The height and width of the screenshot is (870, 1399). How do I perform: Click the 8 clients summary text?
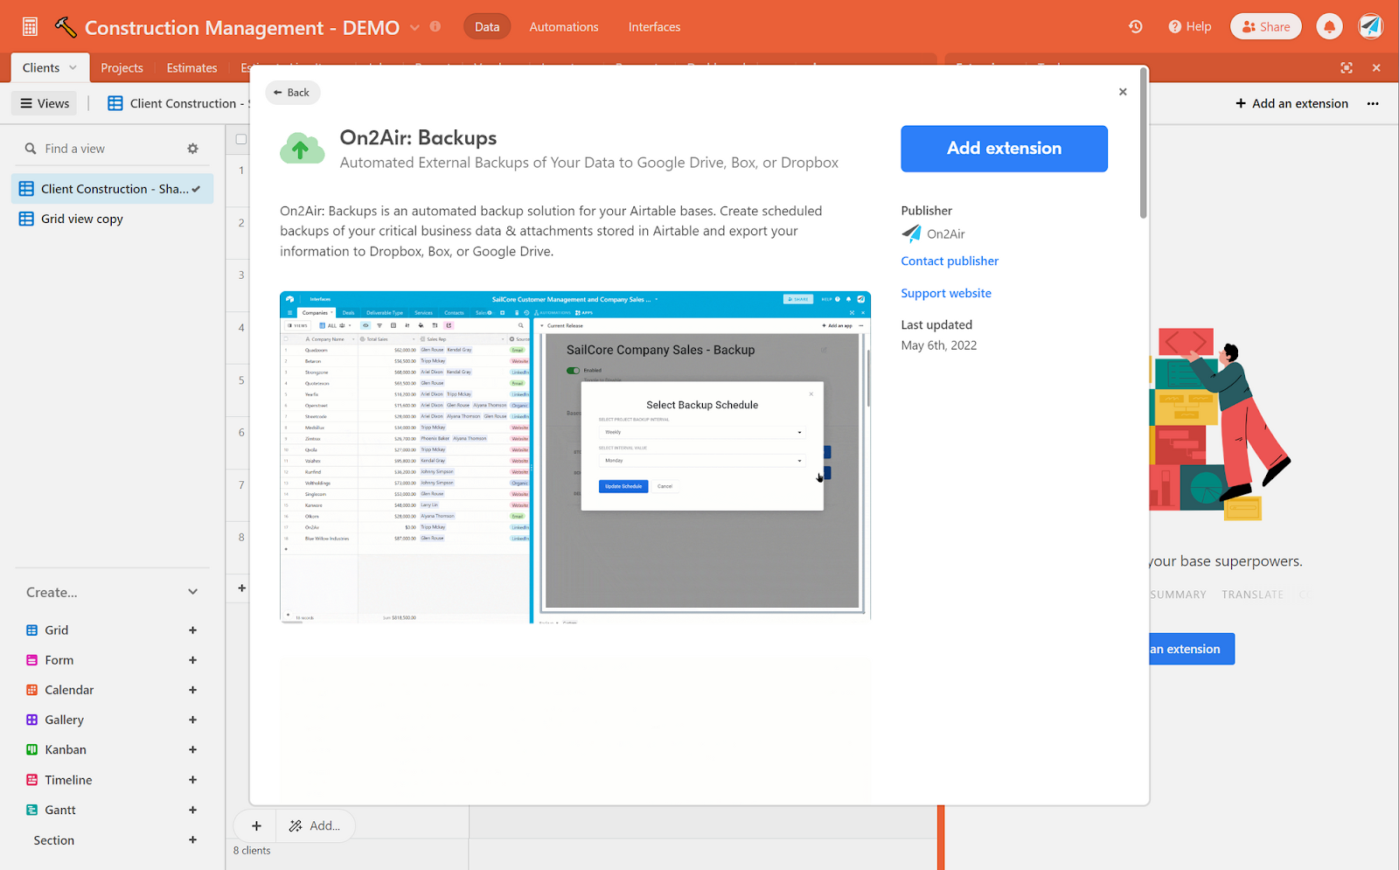point(252,851)
